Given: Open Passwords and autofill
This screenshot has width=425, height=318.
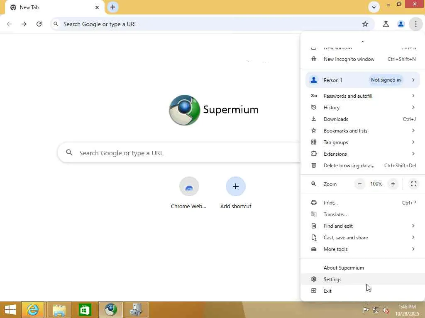Looking at the screenshot, I should click(x=363, y=96).
